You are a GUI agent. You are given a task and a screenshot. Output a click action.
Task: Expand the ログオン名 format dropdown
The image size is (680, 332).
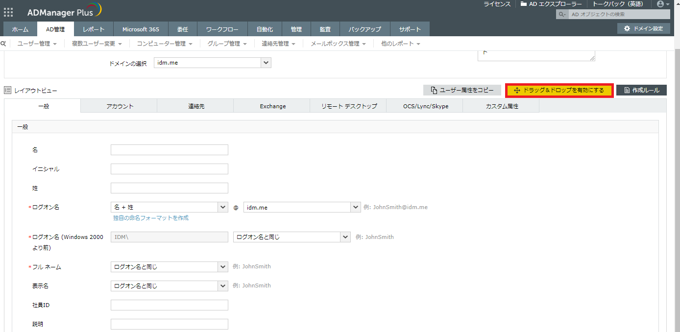pyautogui.click(x=223, y=207)
